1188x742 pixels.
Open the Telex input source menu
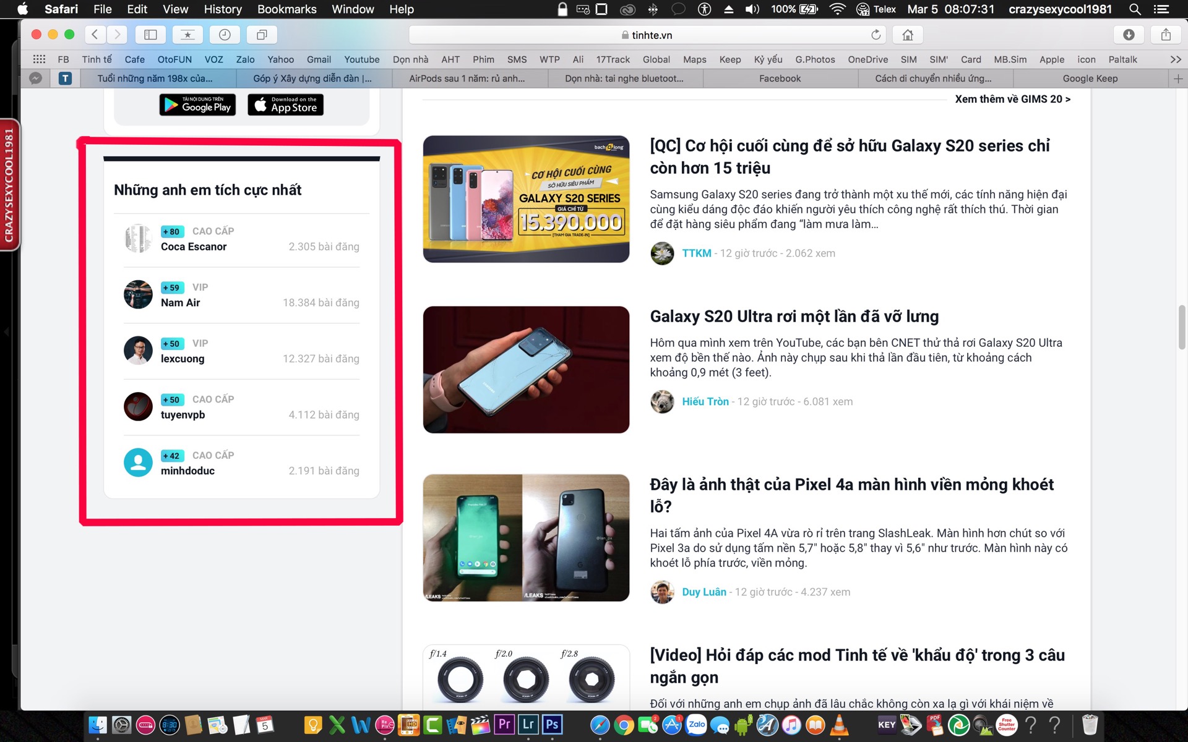[x=876, y=9]
